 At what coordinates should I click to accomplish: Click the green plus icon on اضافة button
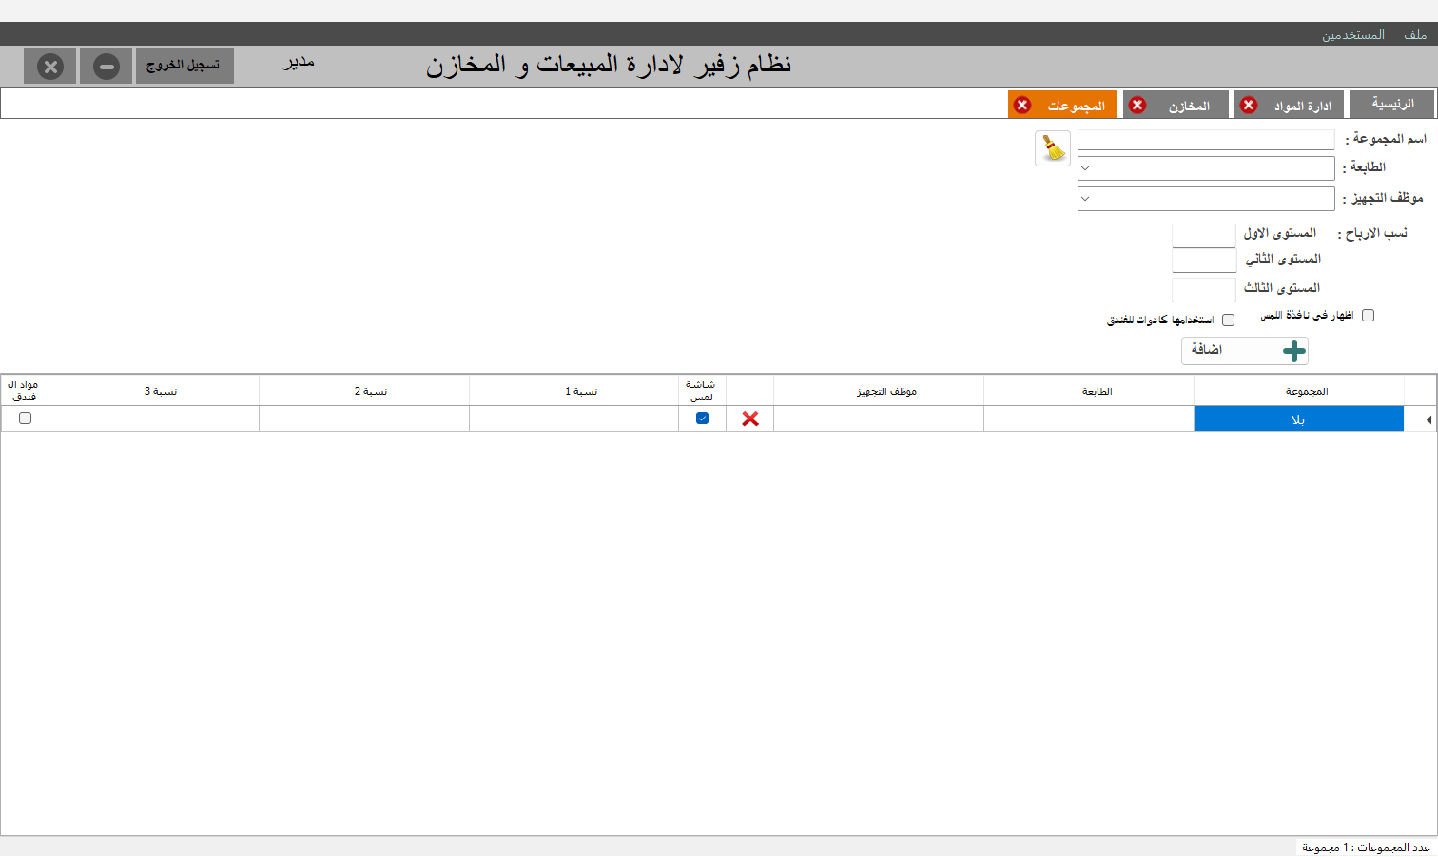(1293, 351)
